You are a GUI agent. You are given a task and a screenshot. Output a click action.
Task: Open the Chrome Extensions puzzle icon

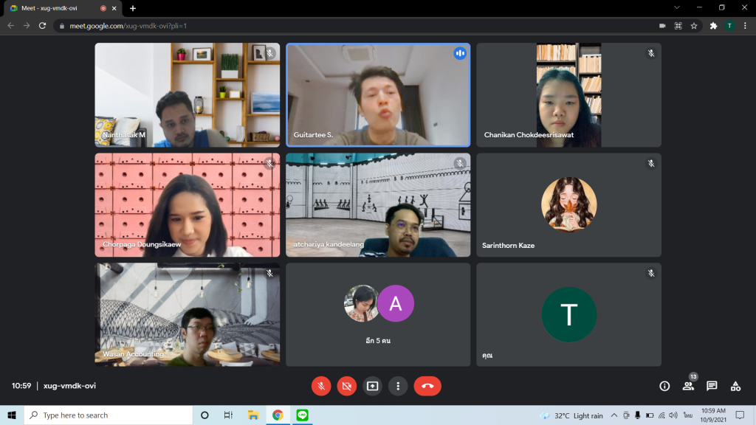(713, 25)
